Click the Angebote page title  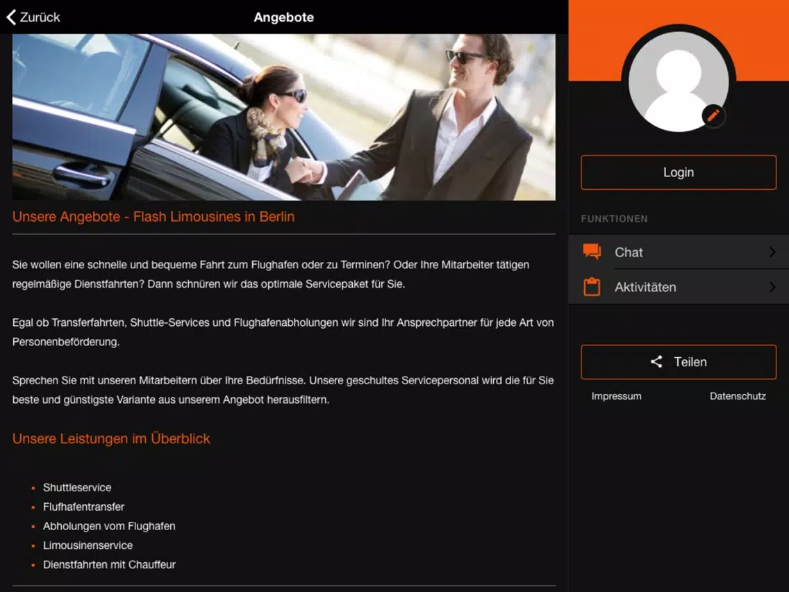point(284,17)
